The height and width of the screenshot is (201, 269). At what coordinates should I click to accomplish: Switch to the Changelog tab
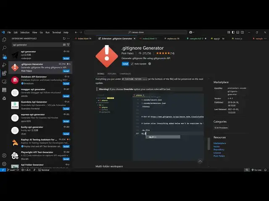click(x=125, y=74)
